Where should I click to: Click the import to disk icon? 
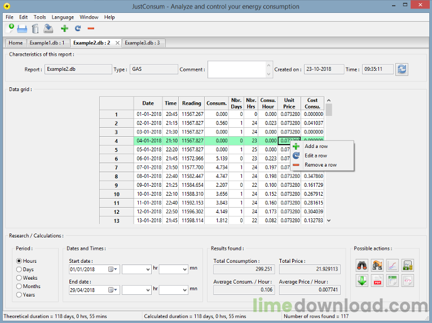[48, 29]
